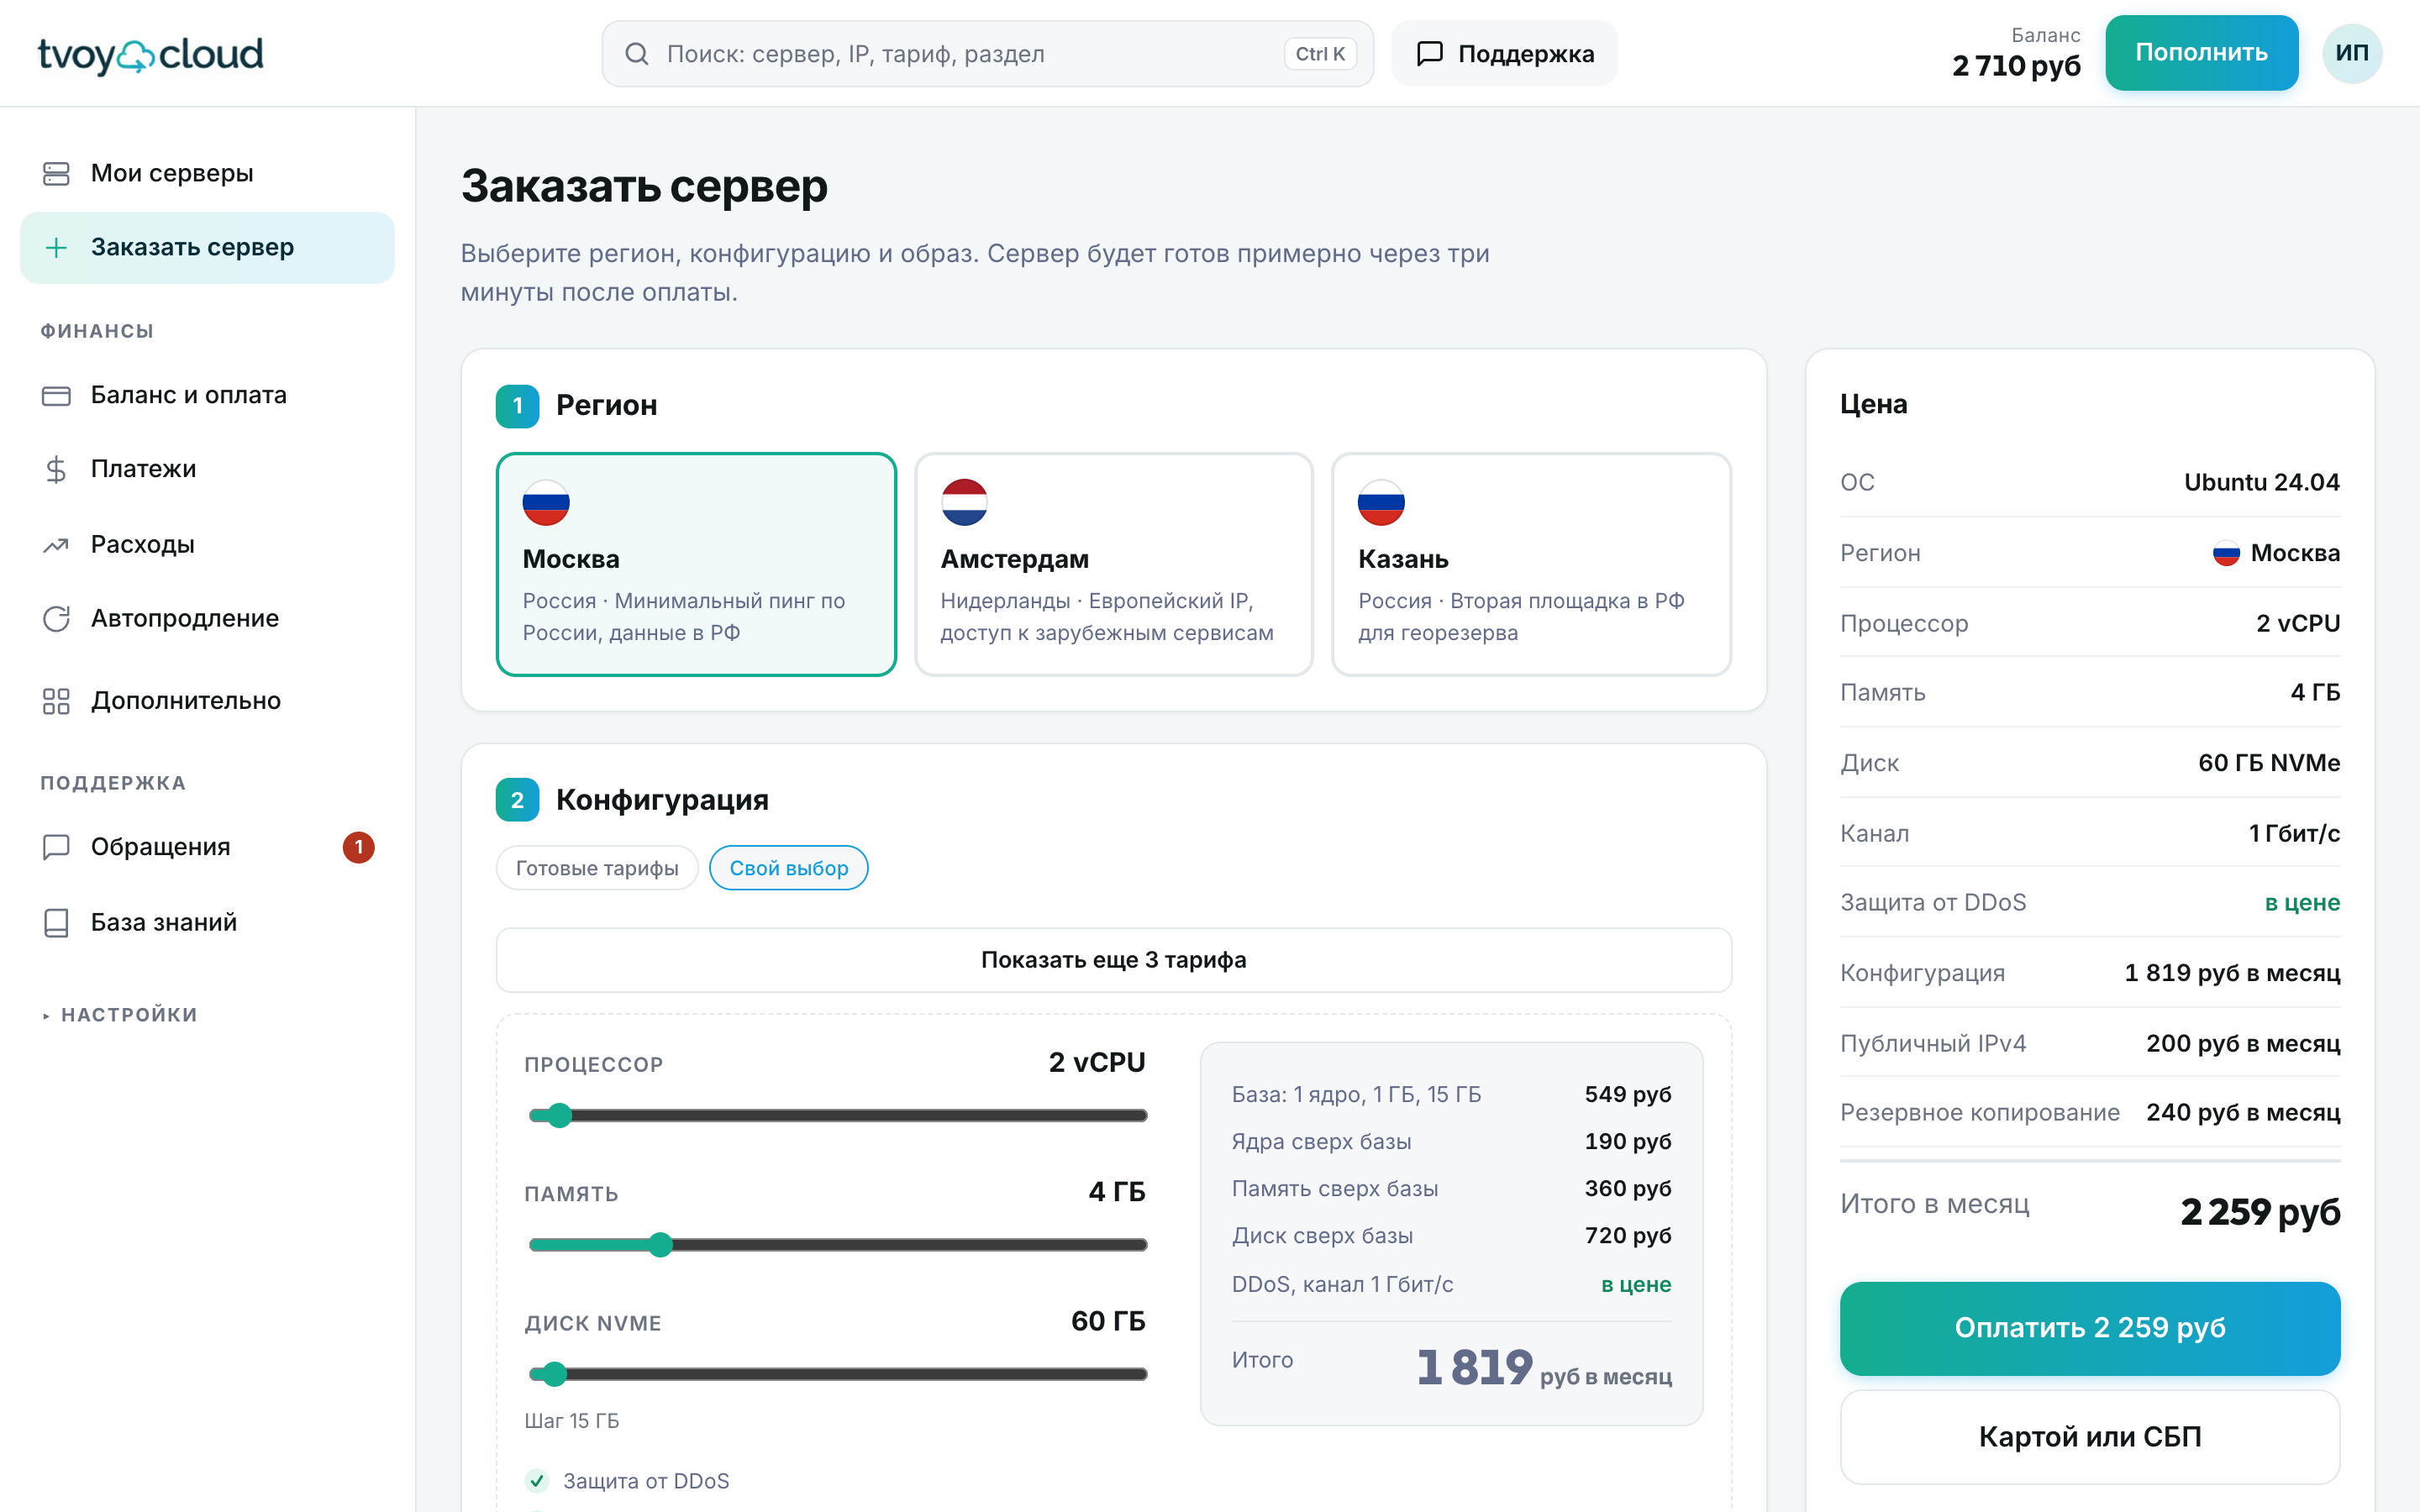Click the Мои серверы server icon

pos(56,174)
